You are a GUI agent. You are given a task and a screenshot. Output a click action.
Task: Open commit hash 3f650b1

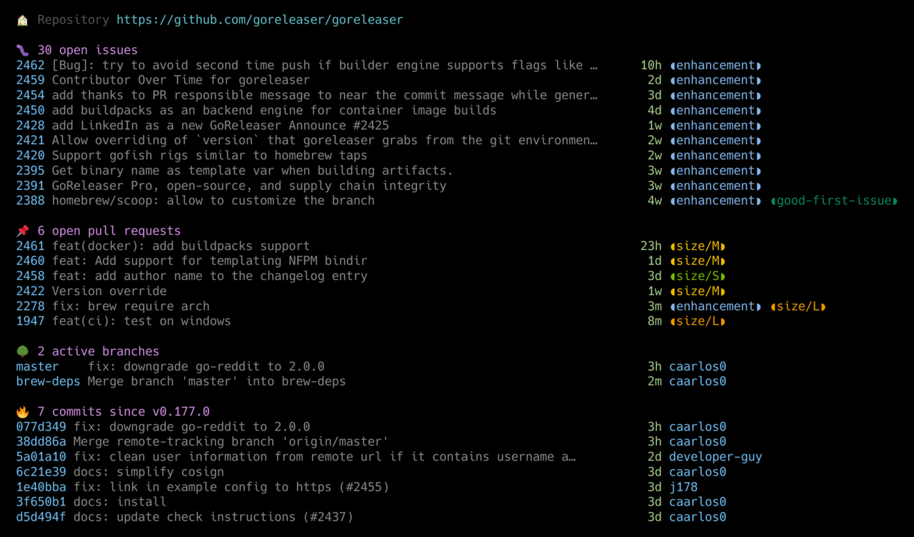click(41, 502)
